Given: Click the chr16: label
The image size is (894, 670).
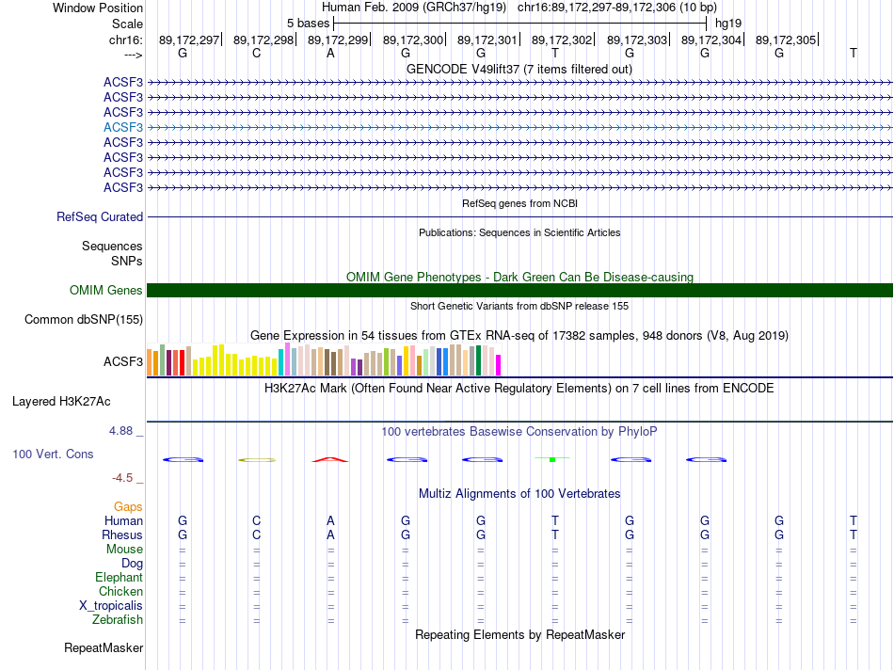Looking at the screenshot, I should tap(125, 40).
